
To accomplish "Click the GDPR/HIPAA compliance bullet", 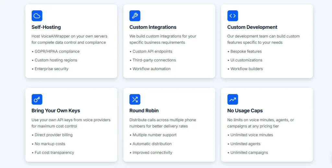I will 57,51.
